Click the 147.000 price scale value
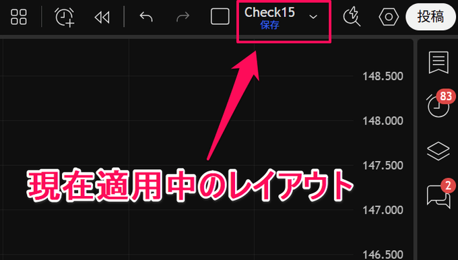Viewport: 458px width, 260px height. (383, 209)
